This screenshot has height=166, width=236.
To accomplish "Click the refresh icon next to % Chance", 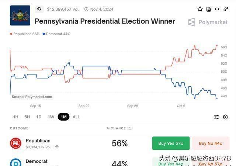I will [130, 128].
